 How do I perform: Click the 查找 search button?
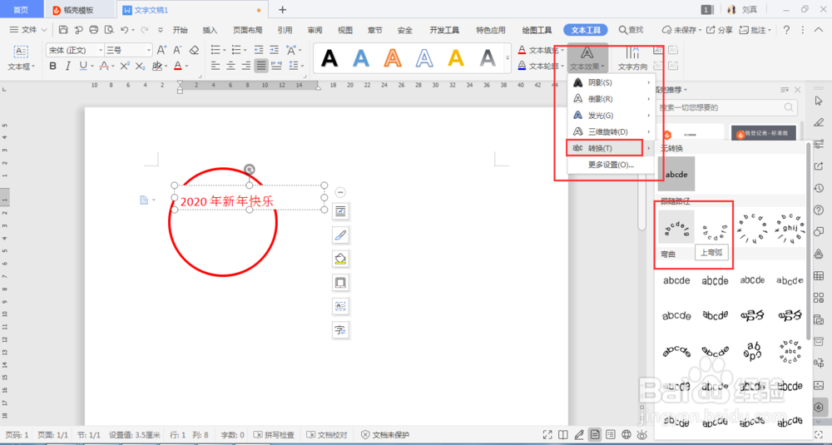pyautogui.click(x=631, y=30)
